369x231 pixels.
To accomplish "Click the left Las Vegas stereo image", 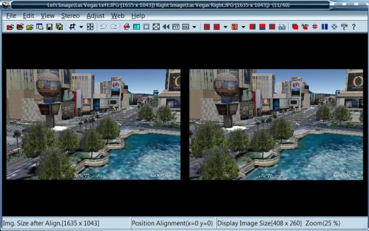I will [x=93, y=125].
